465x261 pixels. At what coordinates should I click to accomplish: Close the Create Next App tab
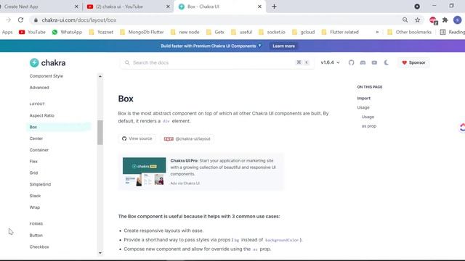[76, 7]
